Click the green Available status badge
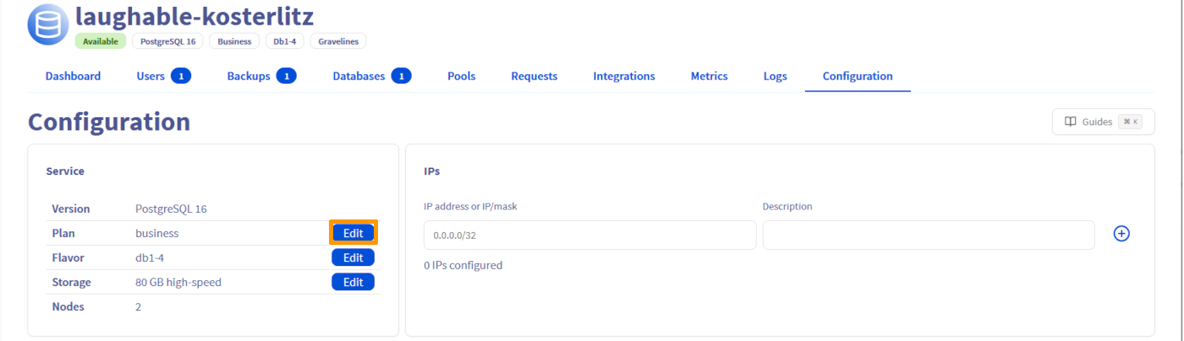 [100, 41]
